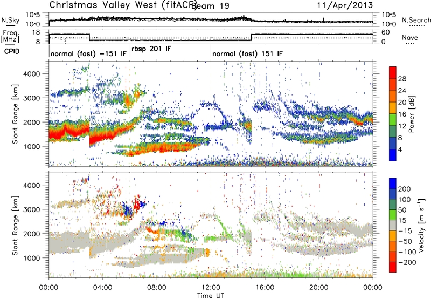Click the '200' tick on Velocity colorbar
Viewport: 431px width, 299px height.
(404, 189)
